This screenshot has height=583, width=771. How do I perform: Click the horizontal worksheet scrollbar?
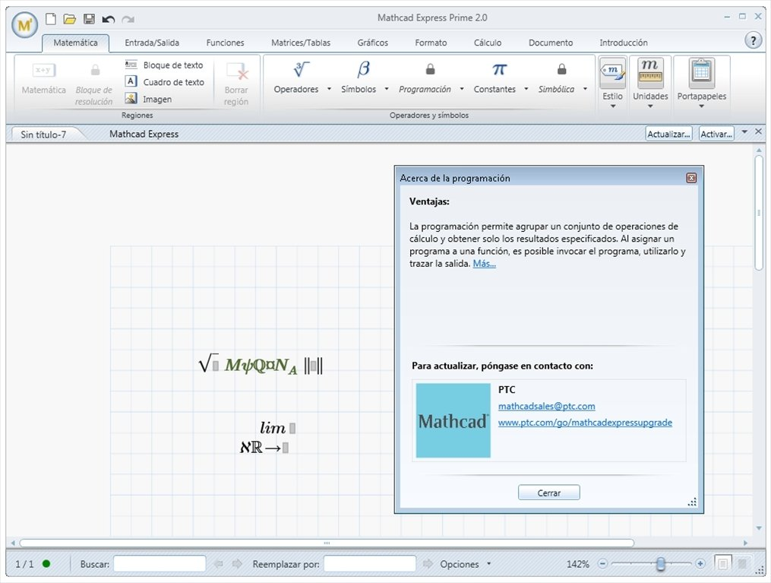click(327, 543)
